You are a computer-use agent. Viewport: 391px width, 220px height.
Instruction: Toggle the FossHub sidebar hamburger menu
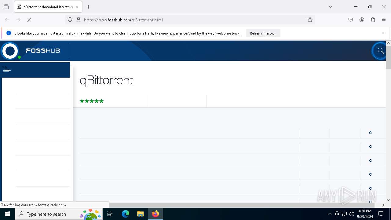[7, 70]
